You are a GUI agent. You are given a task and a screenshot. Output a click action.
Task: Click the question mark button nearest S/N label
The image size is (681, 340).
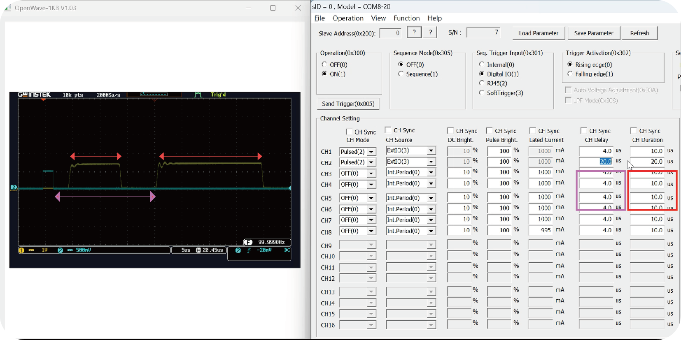(430, 32)
